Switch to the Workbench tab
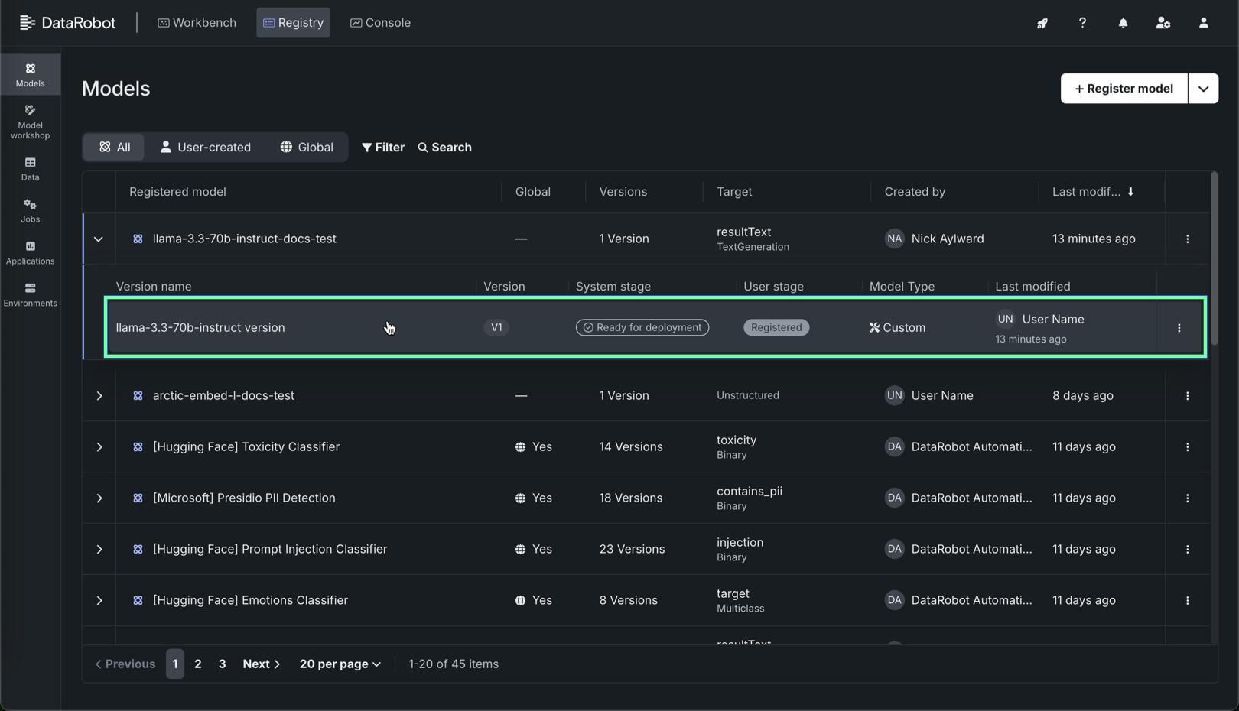The height and width of the screenshot is (711, 1239). pos(197,23)
